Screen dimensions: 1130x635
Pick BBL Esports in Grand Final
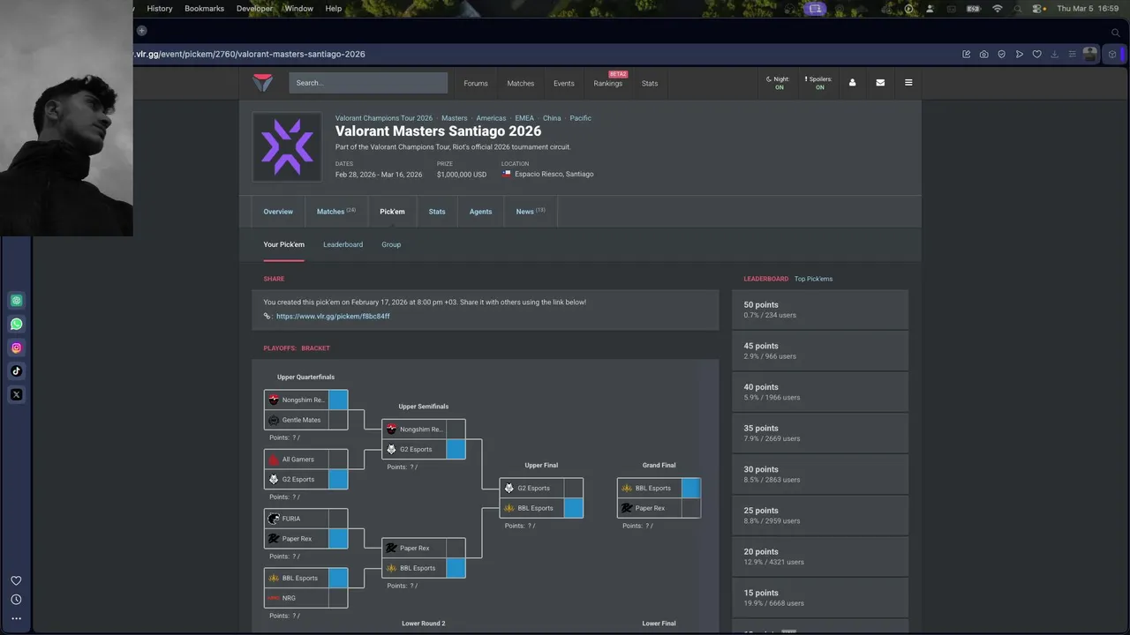pos(659,488)
